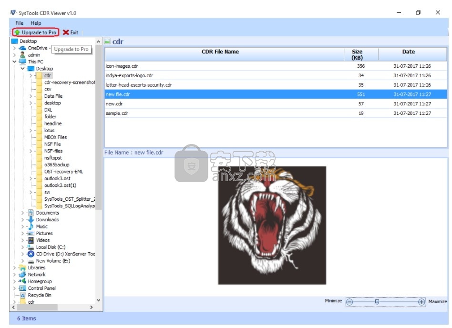This screenshot has width=452, height=328.
Task: Select the highlighted new file.cdr row
Action: 276,94
